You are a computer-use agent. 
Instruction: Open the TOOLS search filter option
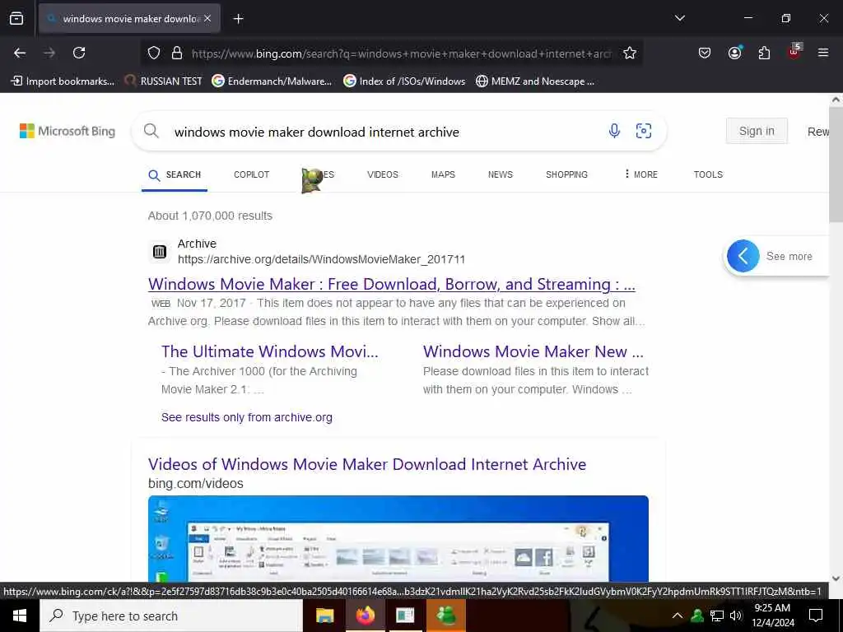point(708,174)
